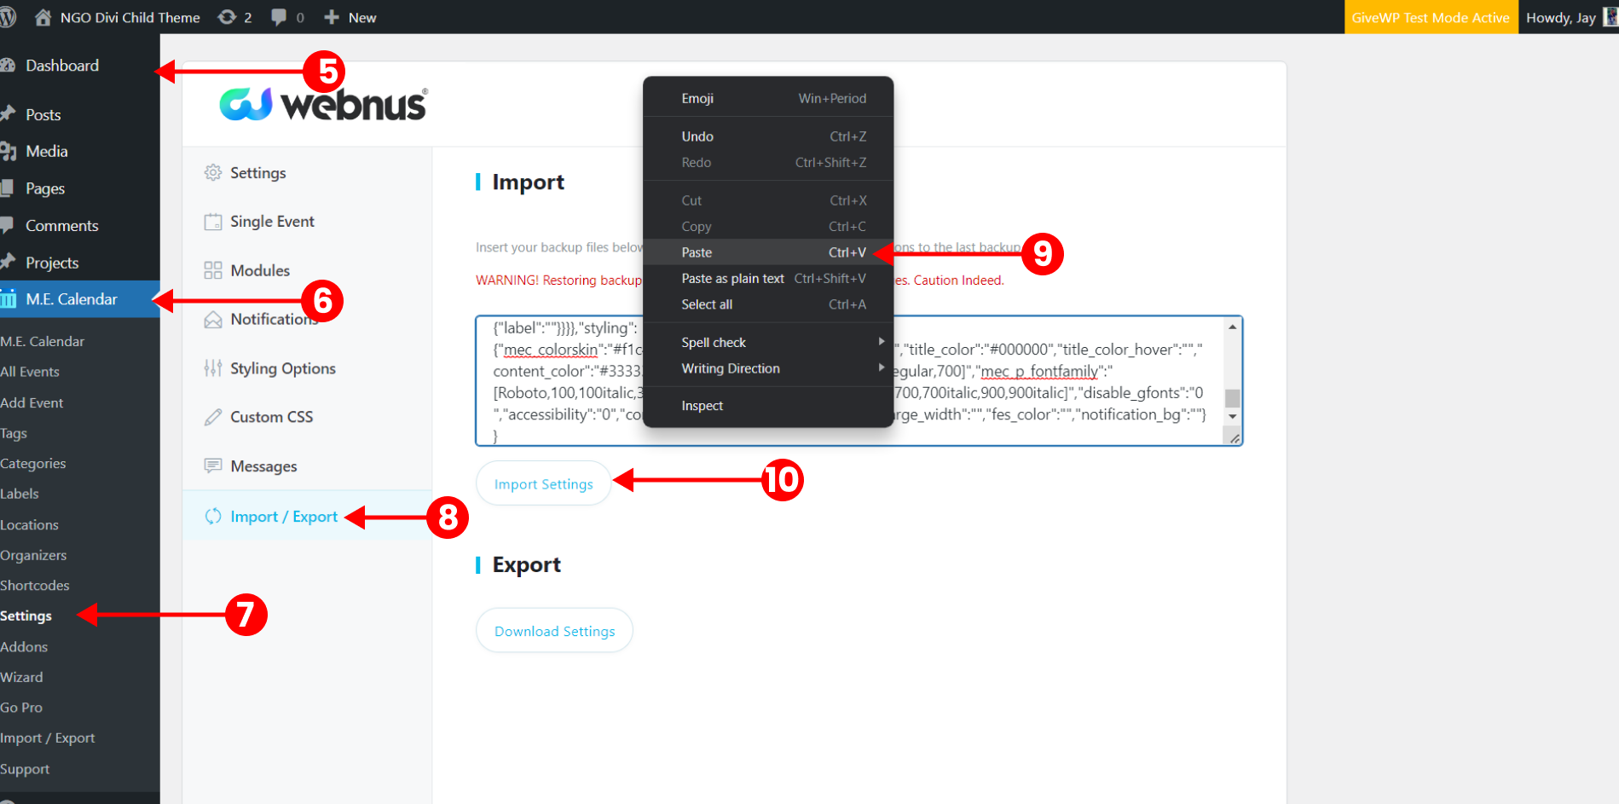Open Wizard submenu item
Viewport: 1619px width, 804px height.
tap(21, 677)
